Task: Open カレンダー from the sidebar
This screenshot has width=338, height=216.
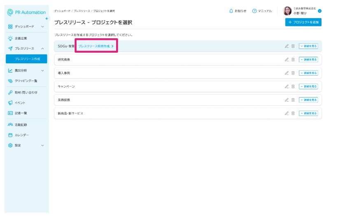Action: tap(22, 135)
